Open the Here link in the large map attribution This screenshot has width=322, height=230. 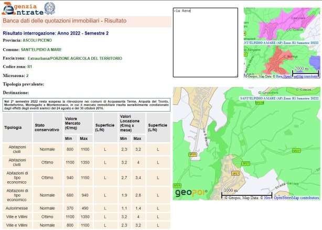click(x=267, y=198)
